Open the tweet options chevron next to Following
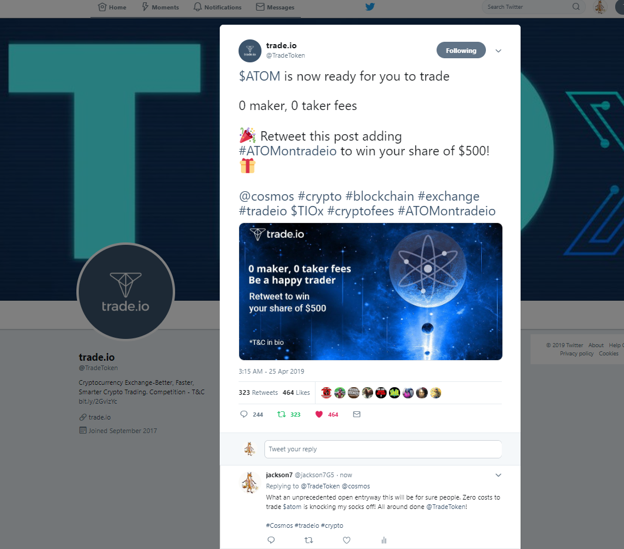The width and height of the screenshot is (624, 549). point(498,51)
